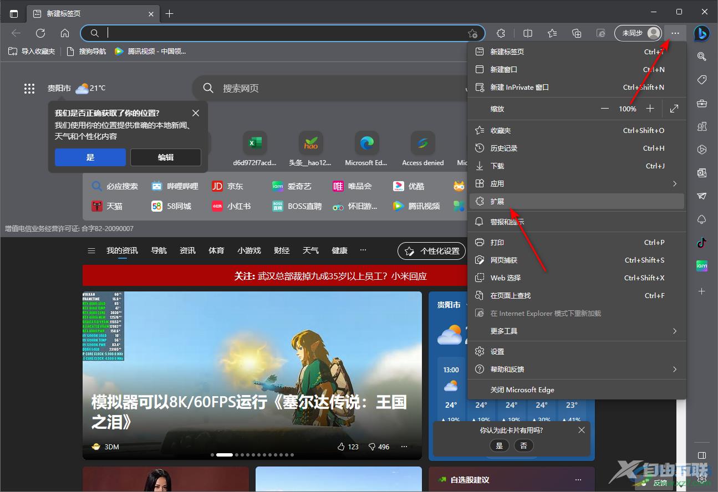Open the TikTok sidebar icon

click(701, 242)
